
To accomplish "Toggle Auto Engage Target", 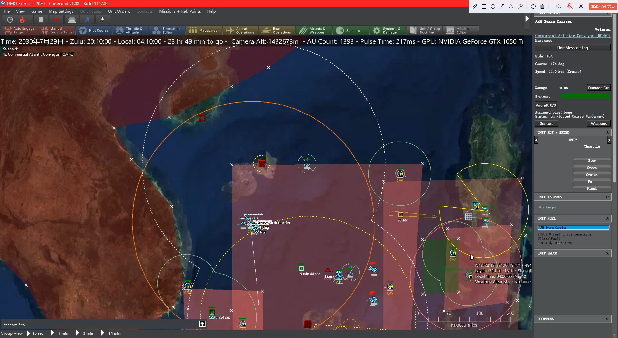I will (x=19, y=30).
